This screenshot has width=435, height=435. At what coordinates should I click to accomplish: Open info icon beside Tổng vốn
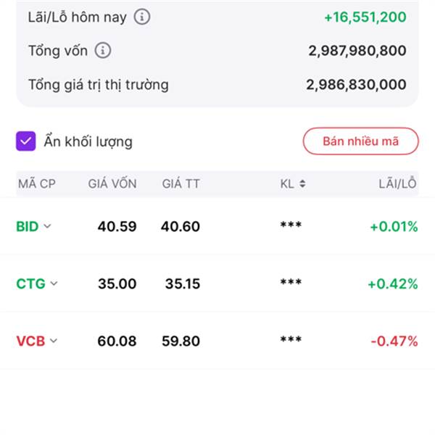103,51
